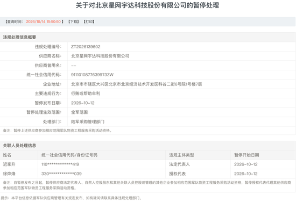Click the 【下载】 download link
The image size is (296, 202).
(74, 21)
